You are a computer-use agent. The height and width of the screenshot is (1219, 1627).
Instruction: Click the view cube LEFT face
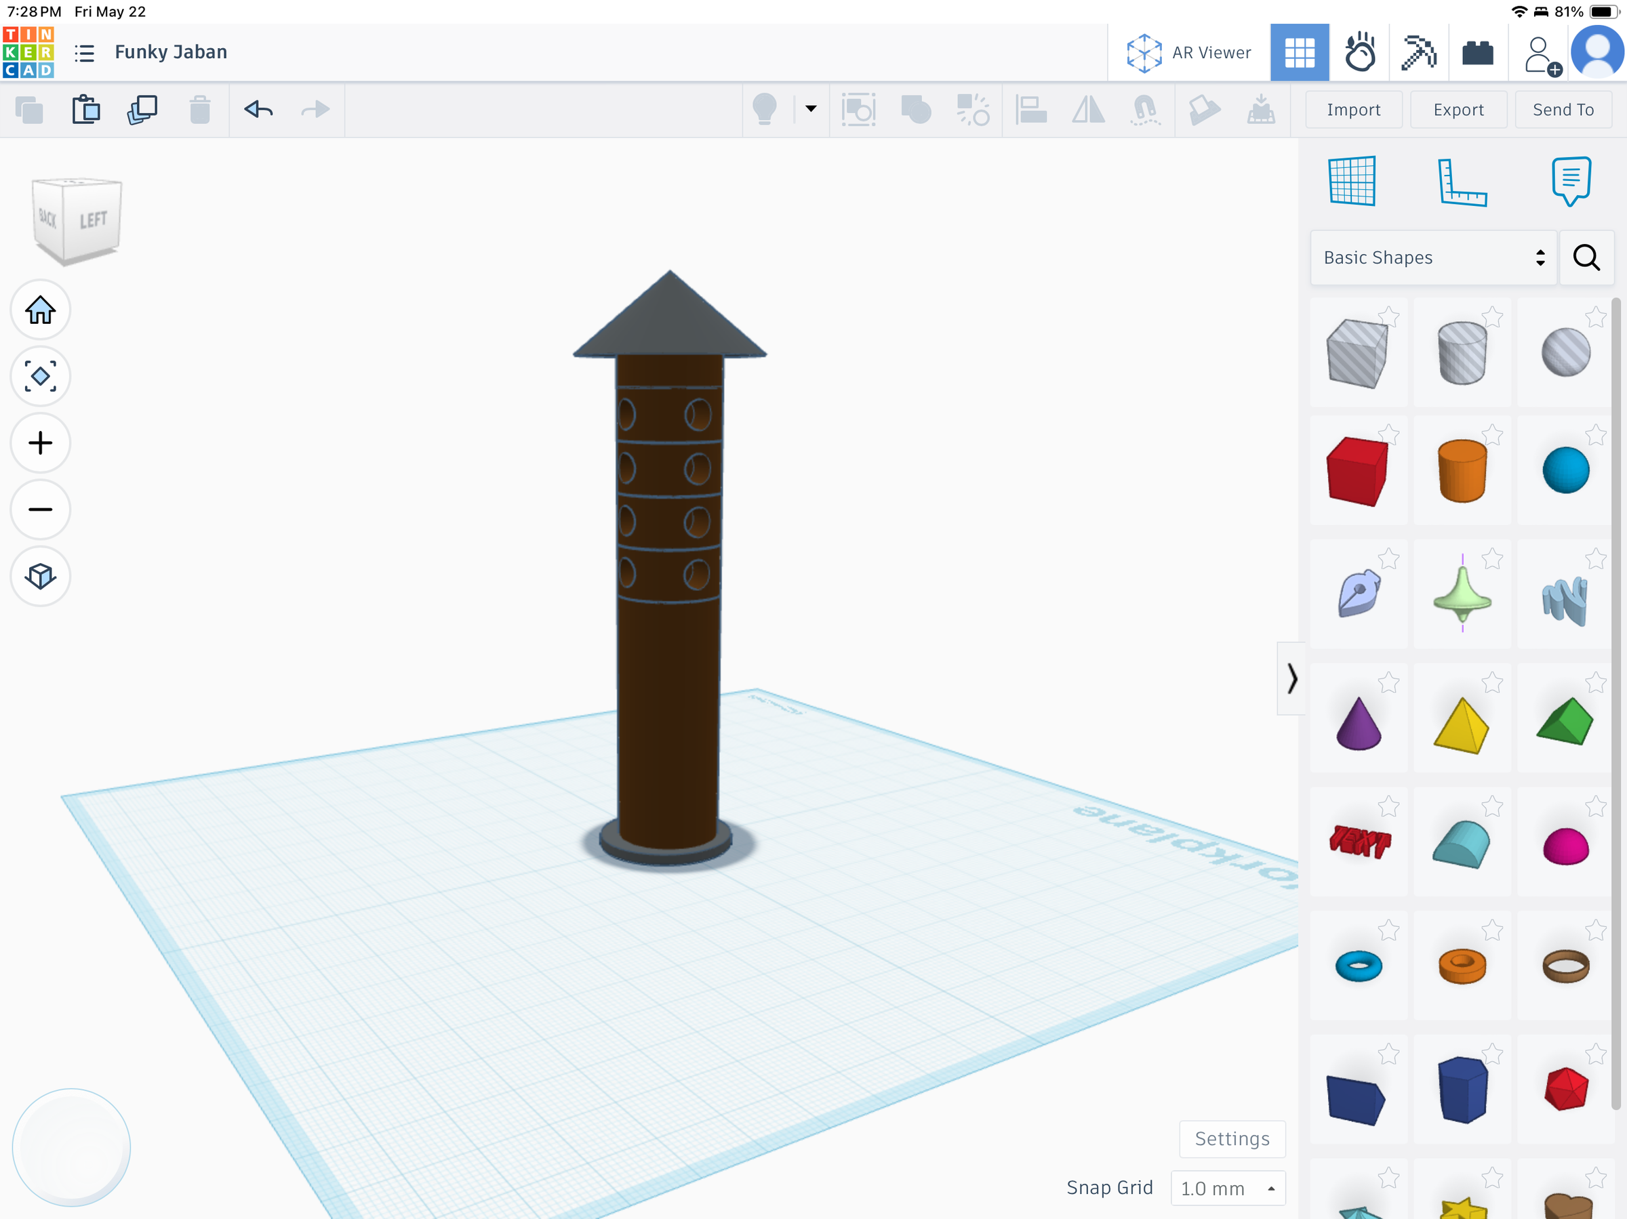(94, 220)
